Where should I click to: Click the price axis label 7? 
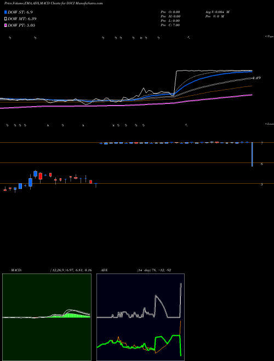click(x=262, y=143)
